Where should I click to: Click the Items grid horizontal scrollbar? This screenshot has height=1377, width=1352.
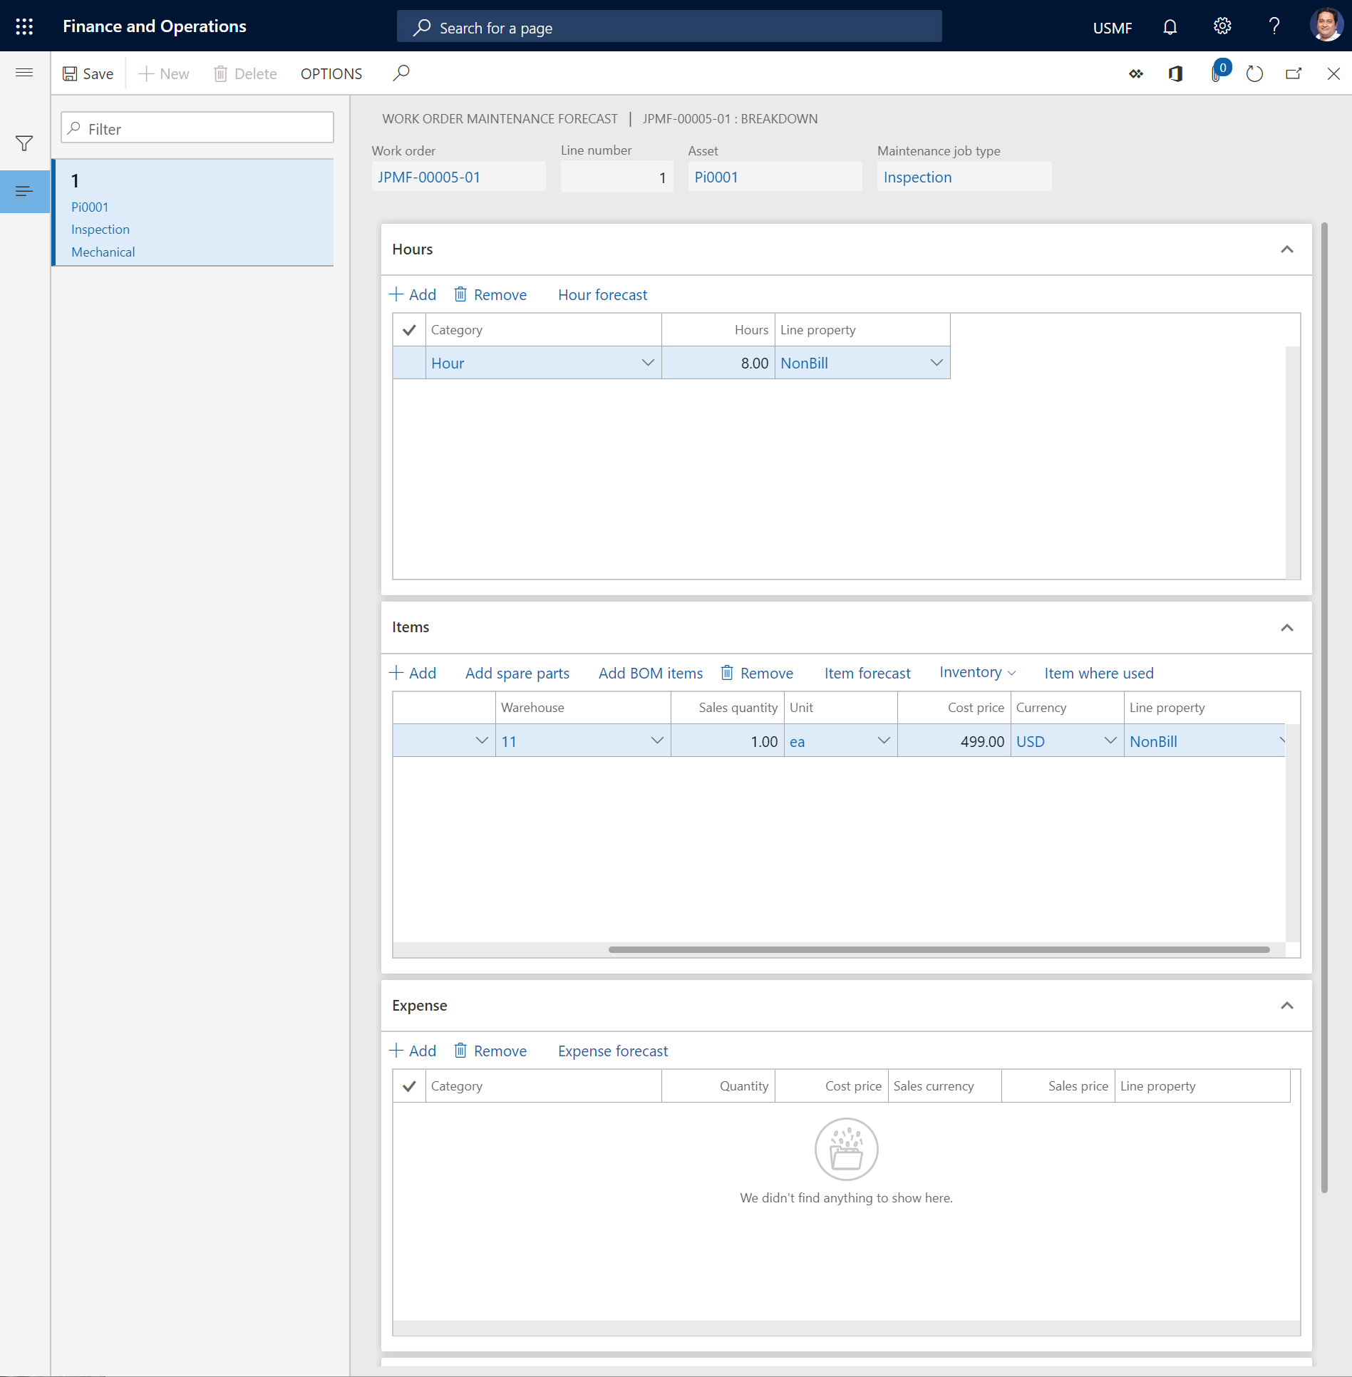(x=939, y=949)
